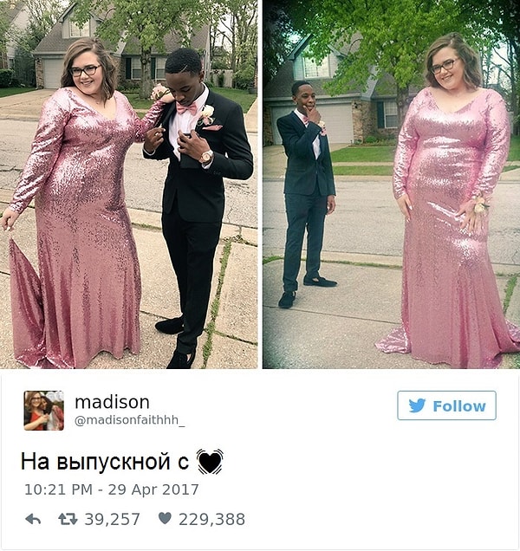This screenshot has width=520, height=551.
Task: Retweet using the retweet arrows icon
Action: (68, 519)
